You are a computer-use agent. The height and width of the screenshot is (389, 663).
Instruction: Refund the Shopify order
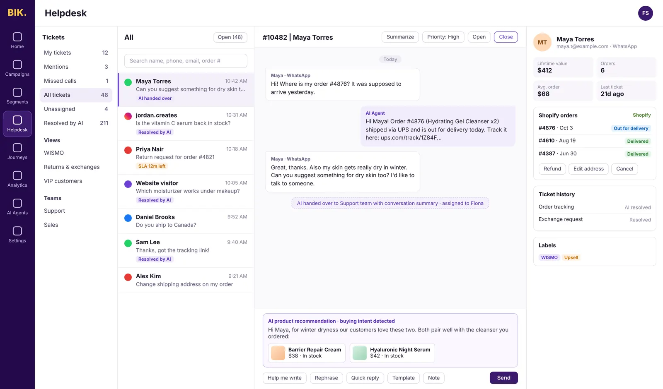[x=552, y=169]
